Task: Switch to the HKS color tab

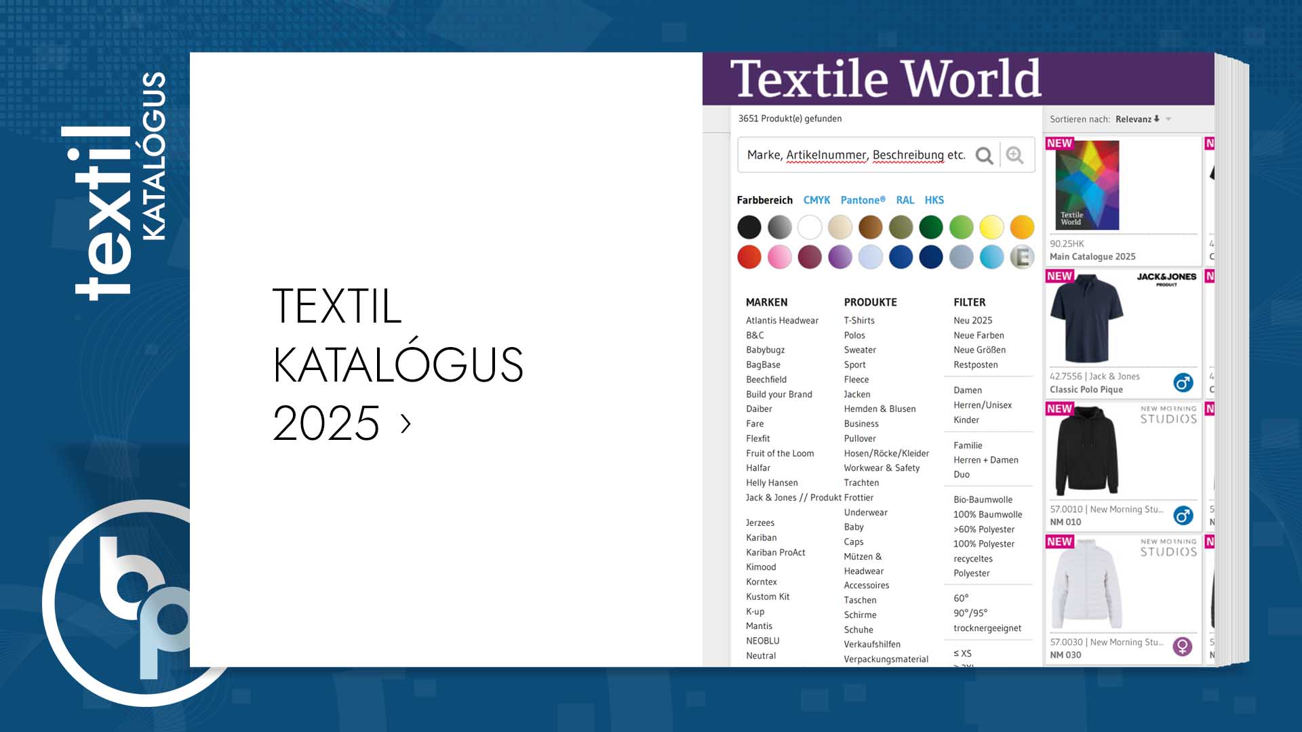Action: click(934, 200)
